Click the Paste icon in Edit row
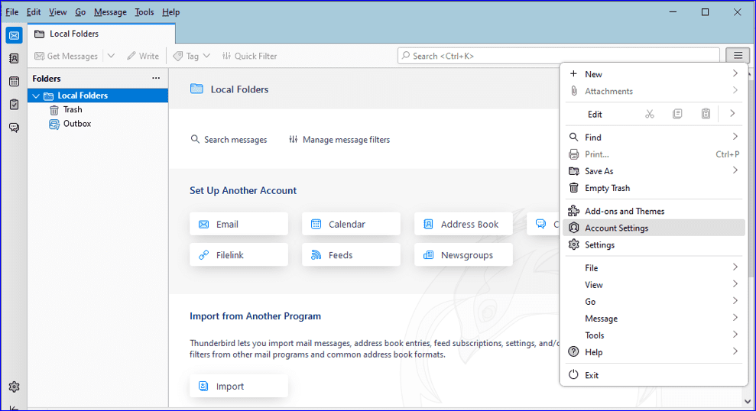Image resolution: width=756 pixels, height=411 pixels. [706, 114]
